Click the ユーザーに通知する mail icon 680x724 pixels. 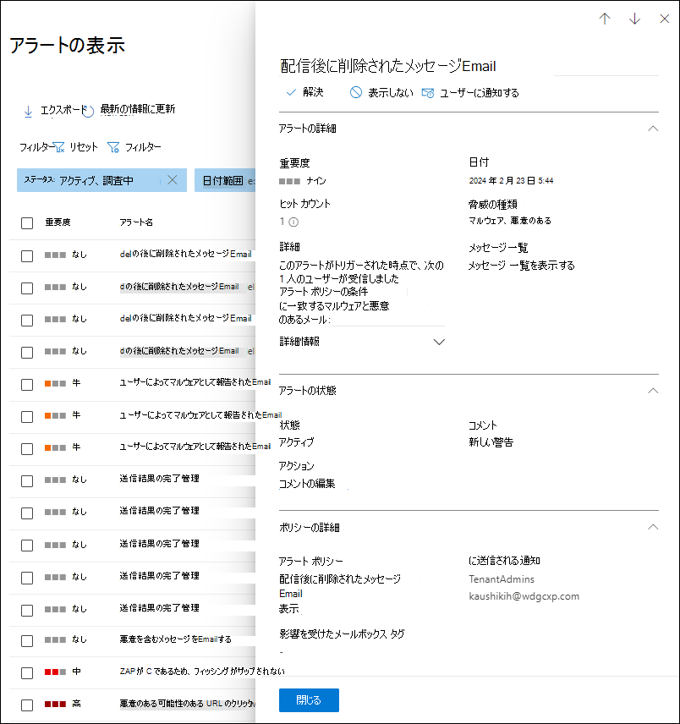[428, 93]
